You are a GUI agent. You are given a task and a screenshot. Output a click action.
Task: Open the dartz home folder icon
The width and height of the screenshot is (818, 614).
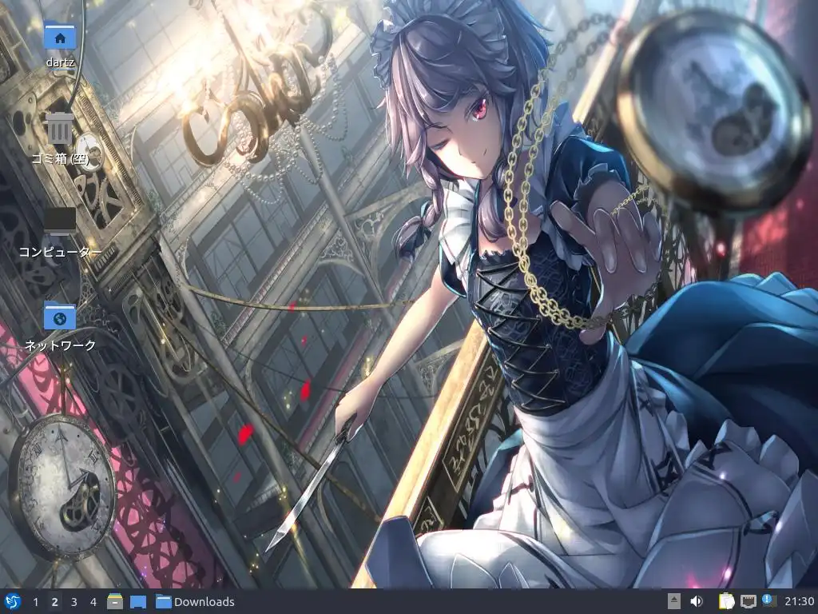coord(60,35)
